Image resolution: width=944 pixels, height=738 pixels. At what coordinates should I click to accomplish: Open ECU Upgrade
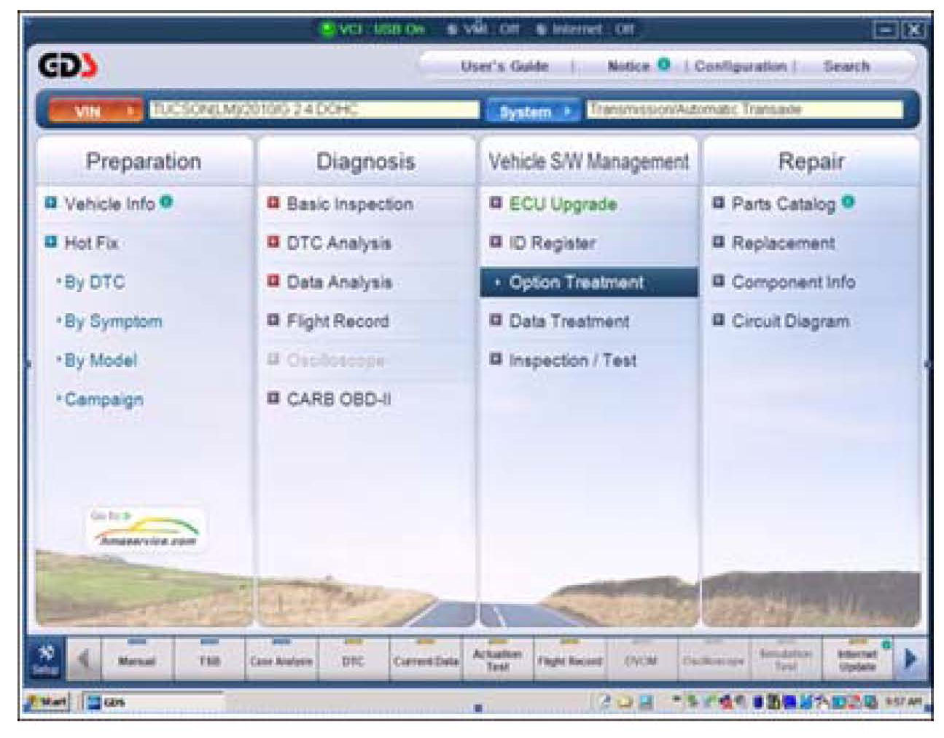tap(562, 204)
